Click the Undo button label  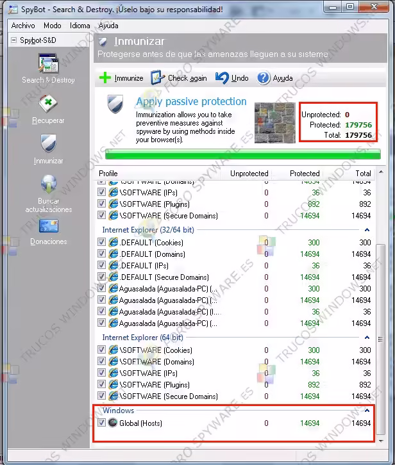(240, 78)
